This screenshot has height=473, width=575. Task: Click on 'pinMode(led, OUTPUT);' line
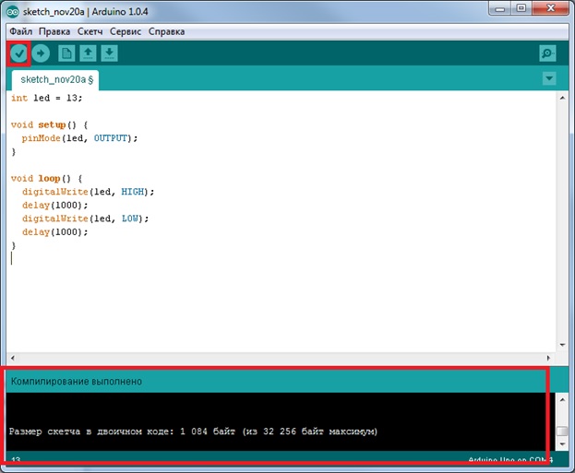(79, 138)
